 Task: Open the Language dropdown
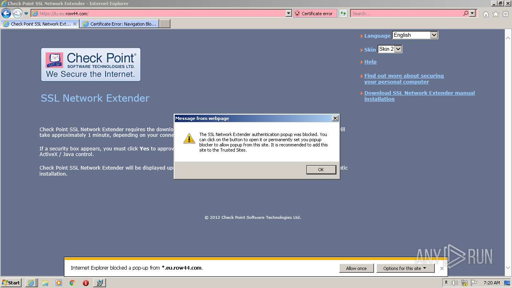tap(415, 35)
